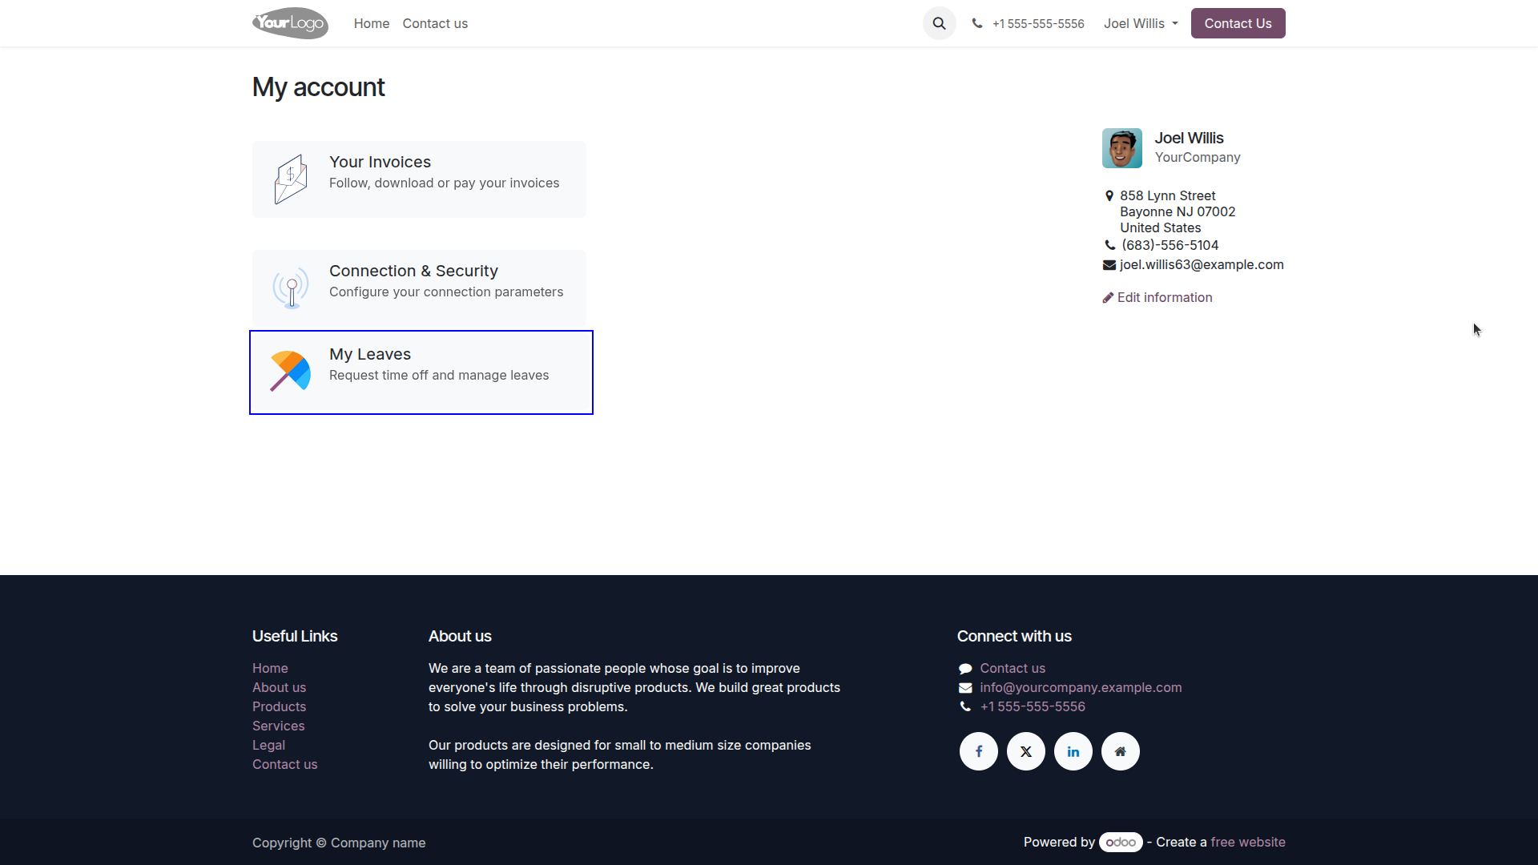
Task: Click the About us footer heading
Action: click(x=460, y=636)
